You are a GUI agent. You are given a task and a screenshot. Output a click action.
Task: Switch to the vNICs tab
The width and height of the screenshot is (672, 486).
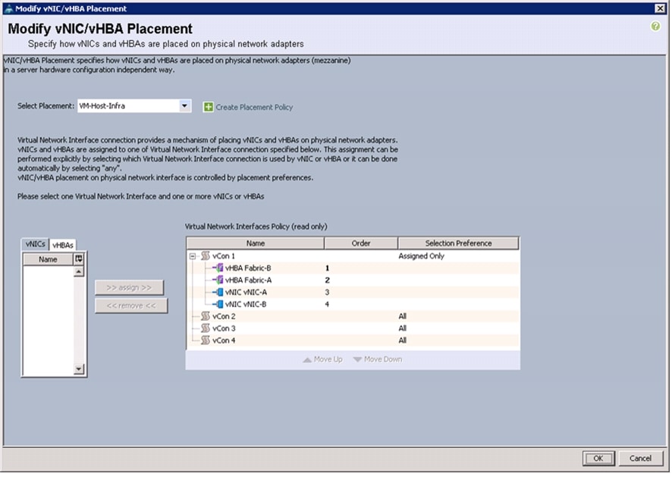(35, 244)
